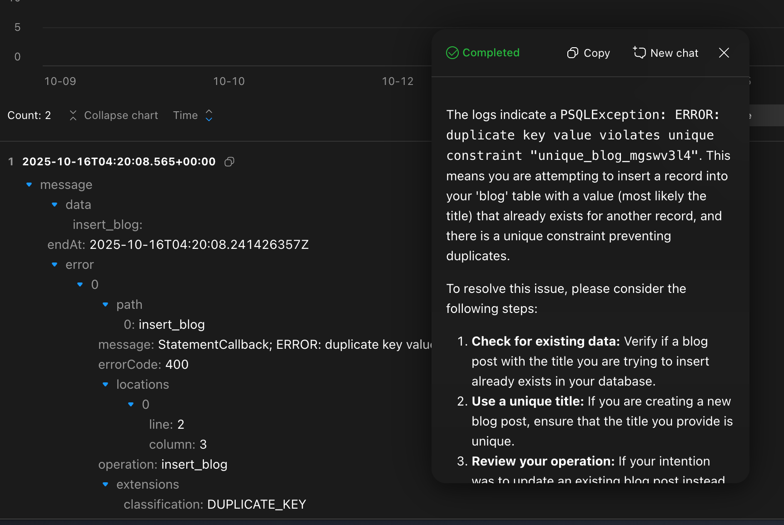Collapse the data node

[55, 205]
